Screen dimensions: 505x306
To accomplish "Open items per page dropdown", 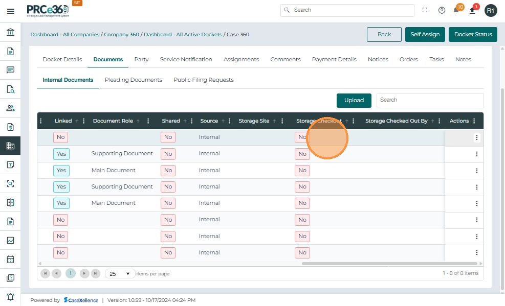I will [120, 274].
